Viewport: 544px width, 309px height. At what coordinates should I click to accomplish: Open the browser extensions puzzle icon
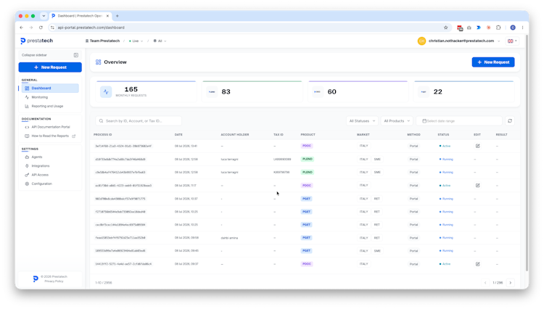(x=498, y=28)
